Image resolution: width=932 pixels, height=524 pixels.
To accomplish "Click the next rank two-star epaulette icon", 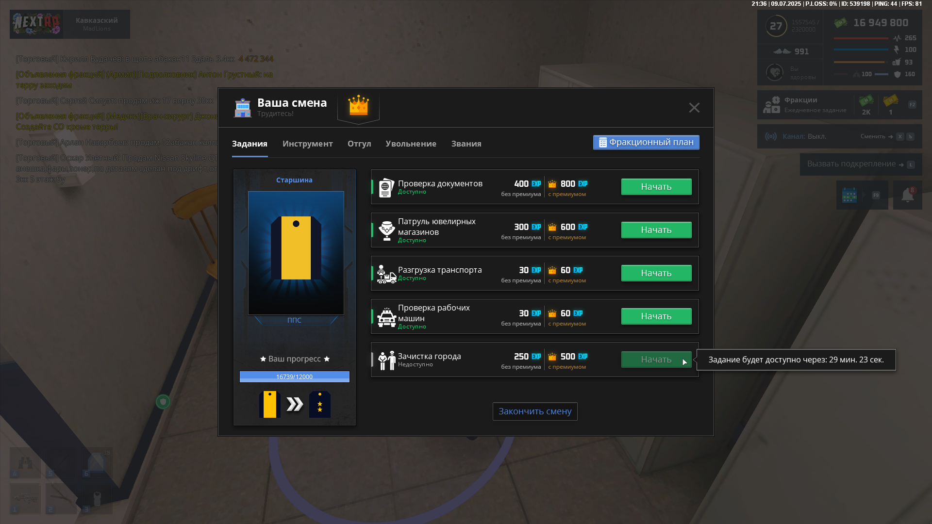I will [320, 404].
